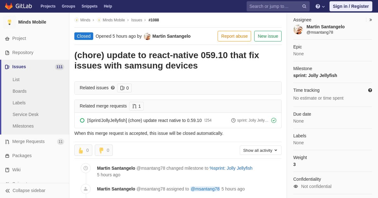Image resolution: width=378 pixels, height=198 pixels.
Task: Click the open merge request status circle
Action: [x=82, y=120]
